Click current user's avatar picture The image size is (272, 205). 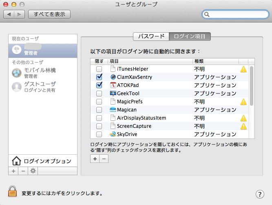pos(17,50)
